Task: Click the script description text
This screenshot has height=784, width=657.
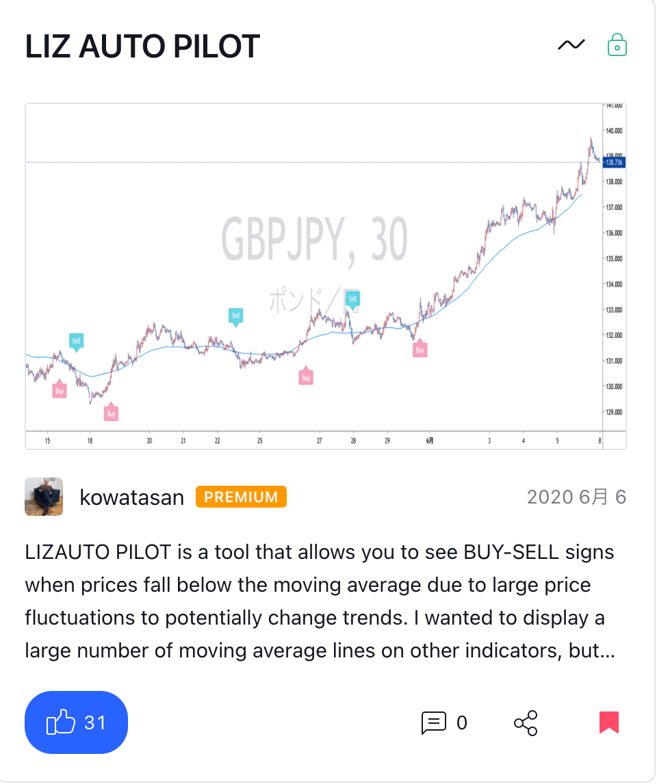Action: [x=320, y=601]
